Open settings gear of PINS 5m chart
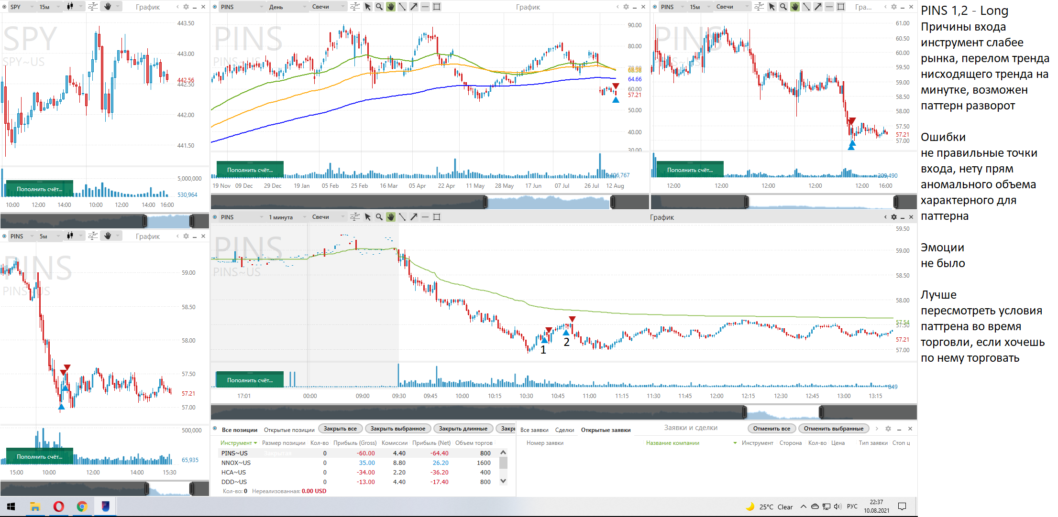The height and width of the screenshot is (517, 1058). click(186, 236)
